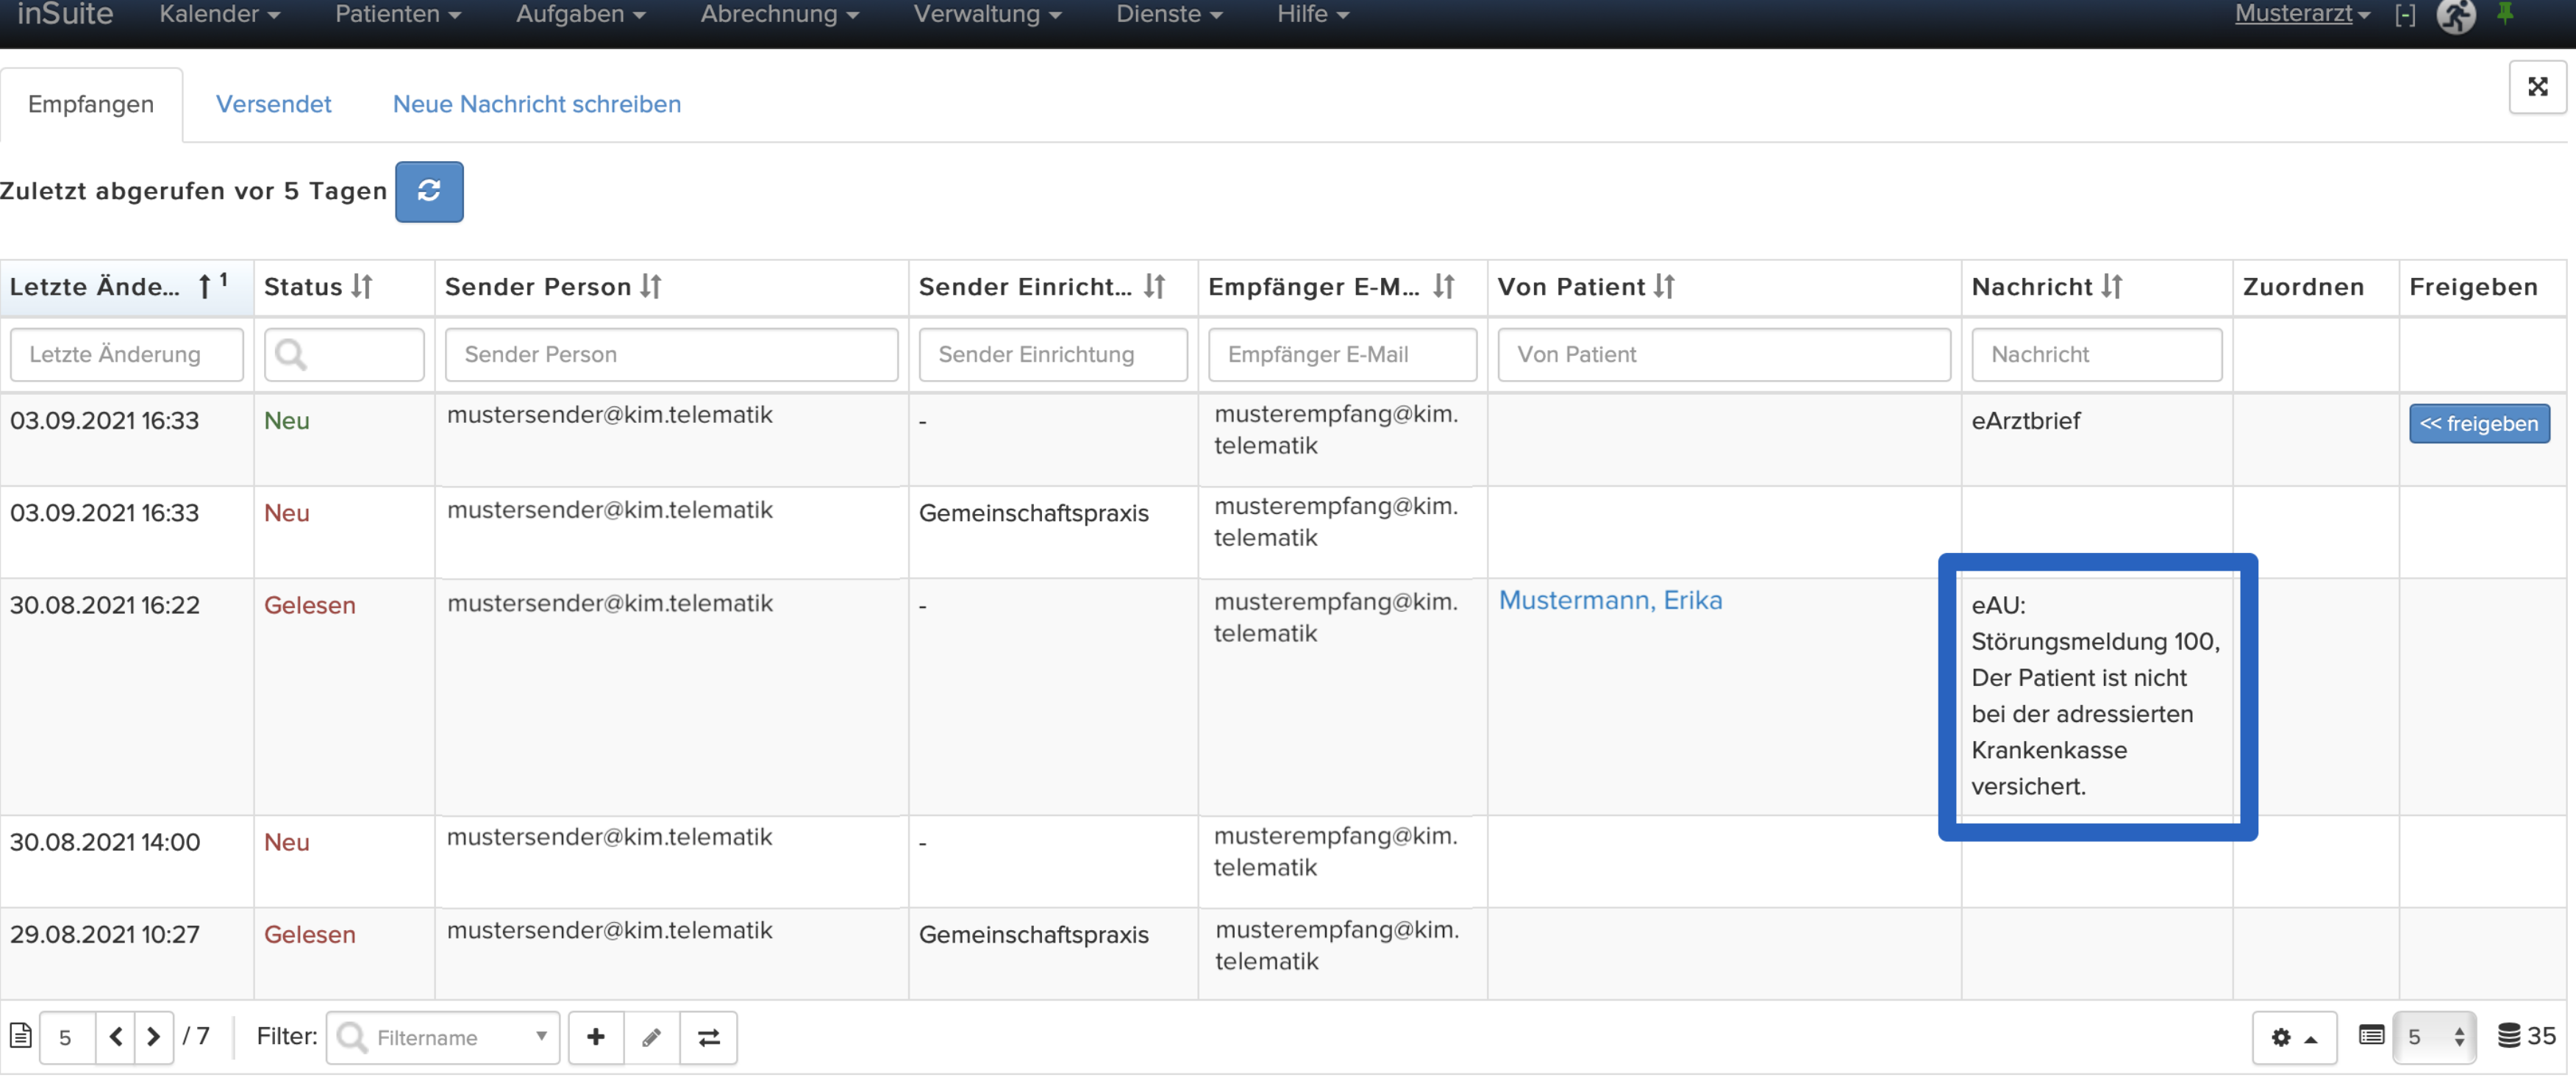Click the swap arrows filter icon

(709, 1037)
